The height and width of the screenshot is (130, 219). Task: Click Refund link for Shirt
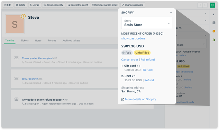(x=149, y=80)
